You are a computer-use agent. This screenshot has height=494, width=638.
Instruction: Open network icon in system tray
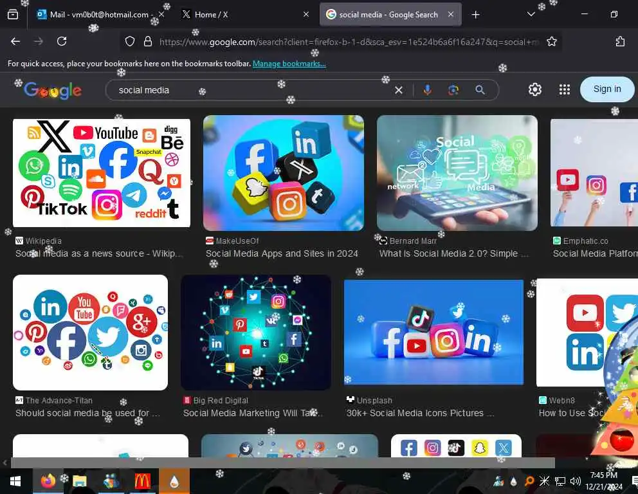pyautogui.click(x=560, y=482)
